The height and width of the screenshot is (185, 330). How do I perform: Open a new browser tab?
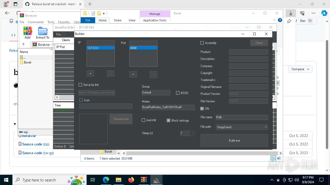pos(90,4)
